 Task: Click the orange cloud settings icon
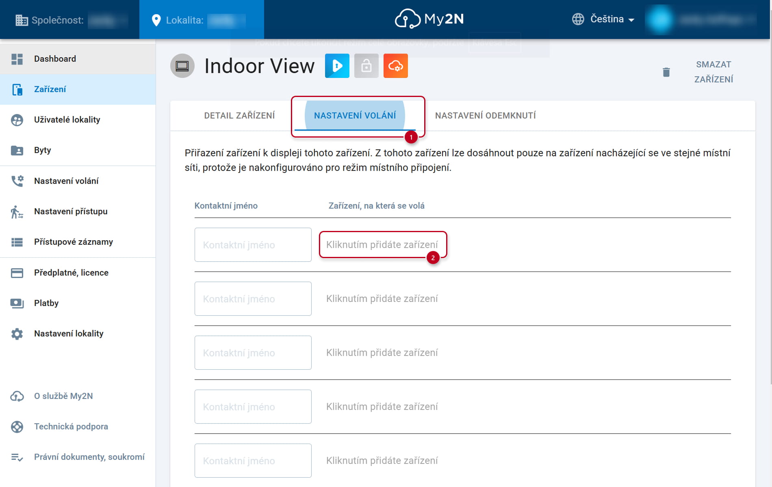coord(396,66)
